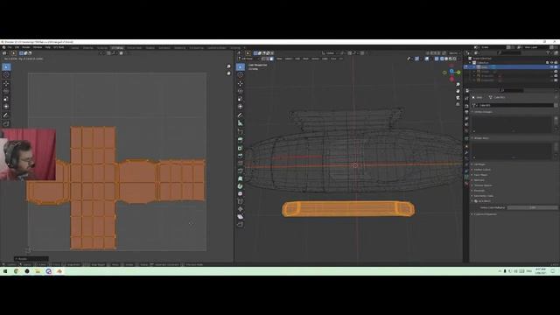Choose the Rotate tool in the UV editor toolbar

click(6, 91)
